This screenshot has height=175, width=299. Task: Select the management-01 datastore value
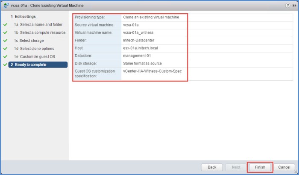click(138, 55)
